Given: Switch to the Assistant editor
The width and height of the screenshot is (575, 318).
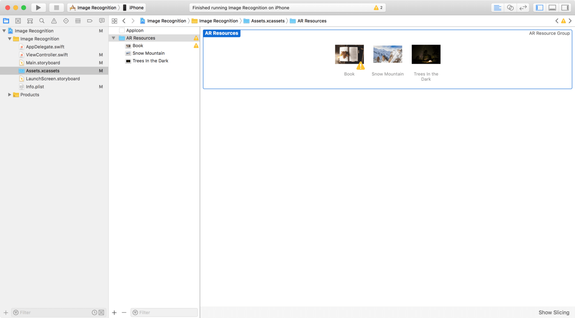Looking at the screenshot, I should (510, 8).
